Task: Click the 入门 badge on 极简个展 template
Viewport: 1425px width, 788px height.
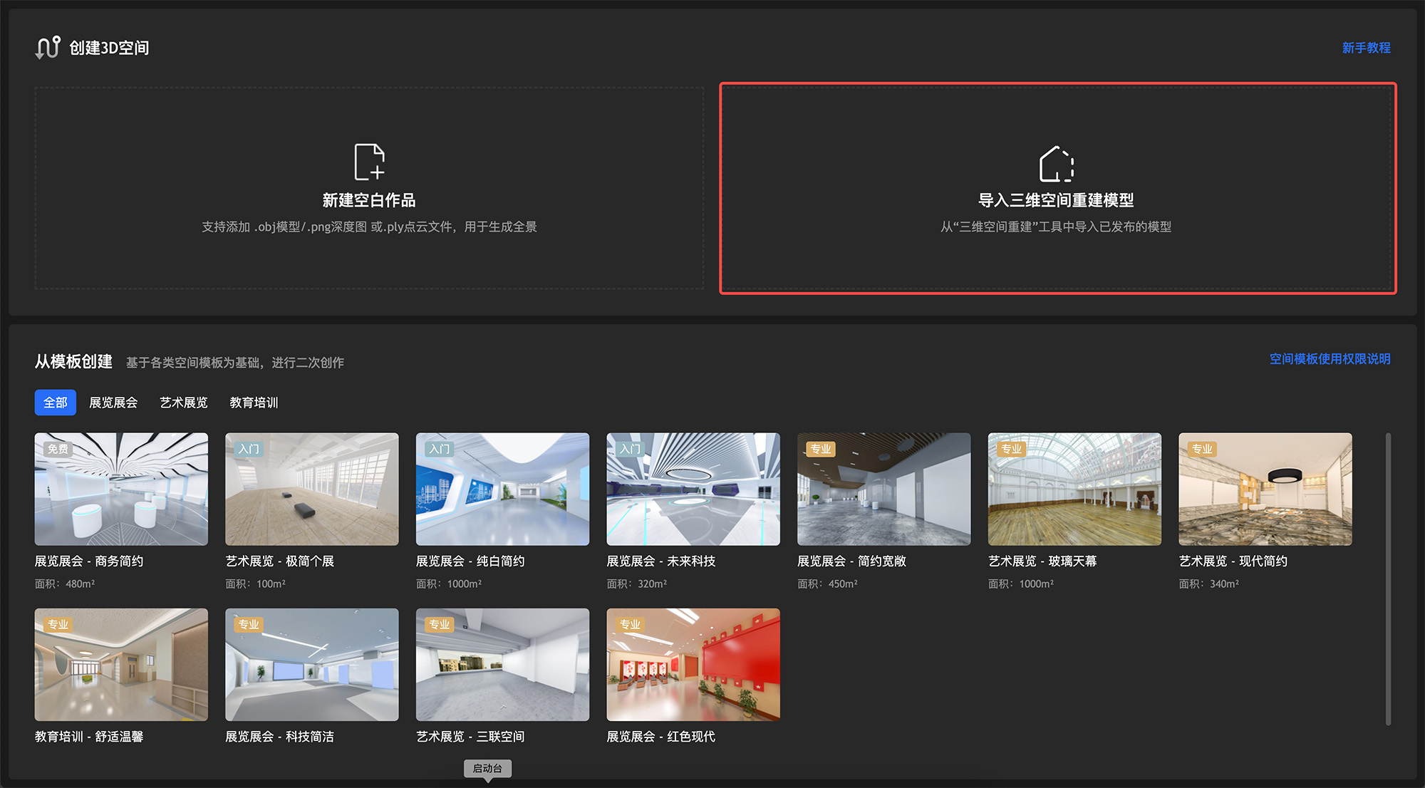Action: pyautogui.click(x=249, y=449)
